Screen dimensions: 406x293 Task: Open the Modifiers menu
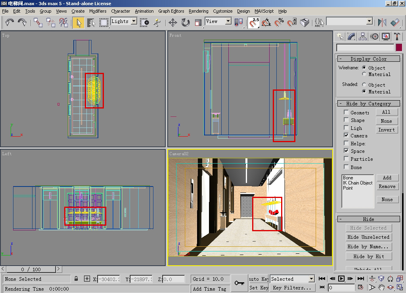[98, 11]
